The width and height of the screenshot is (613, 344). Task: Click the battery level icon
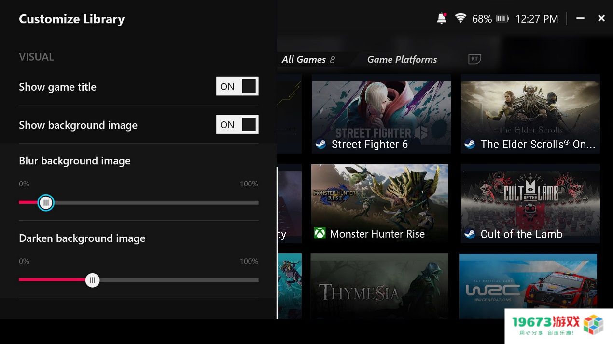pyautogui.click(x=502, y=19)
